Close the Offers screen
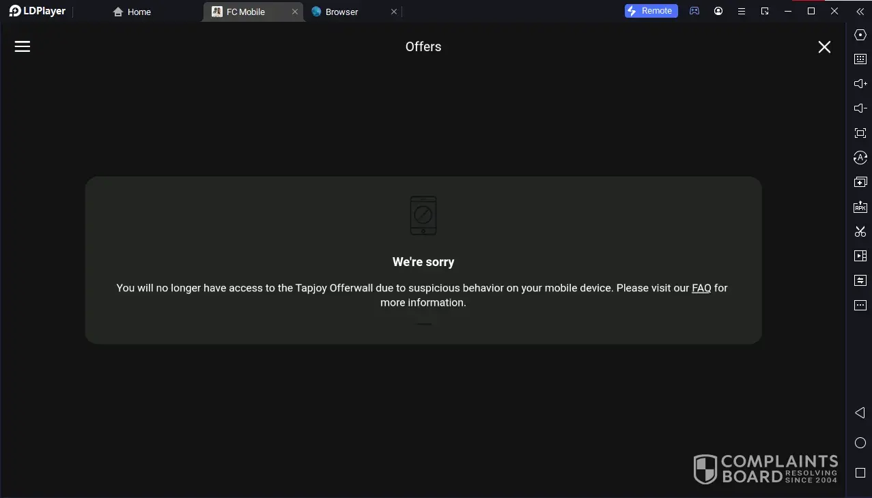The width and height of the screenshot is (872, 498). [824, 46]
